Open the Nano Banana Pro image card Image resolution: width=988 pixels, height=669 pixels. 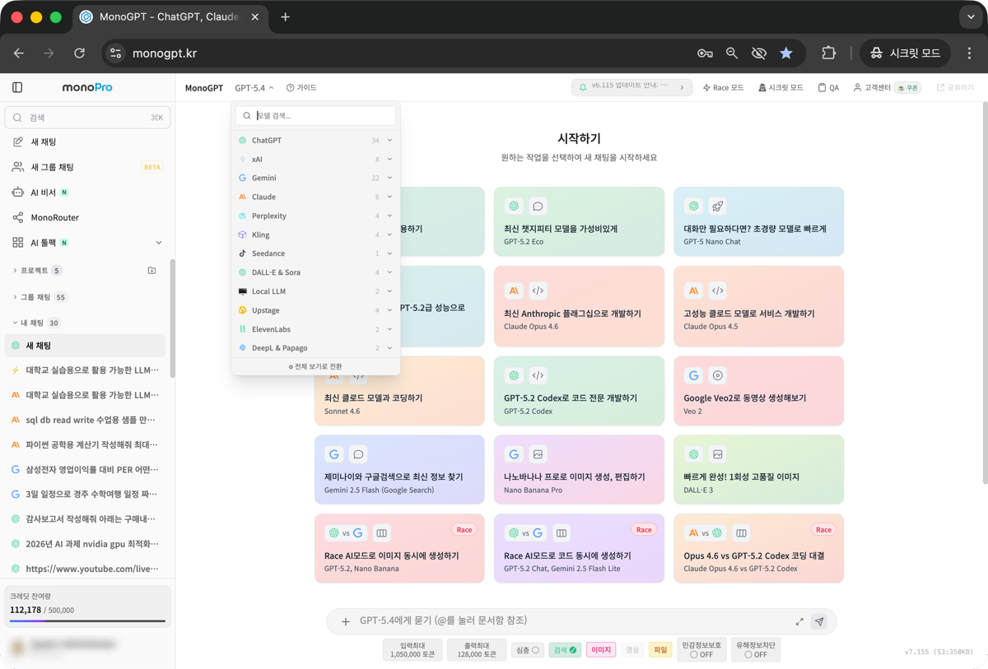579,469
